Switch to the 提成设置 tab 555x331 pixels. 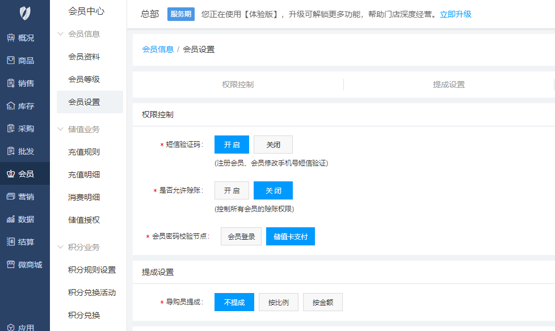[x=448, y=84]
